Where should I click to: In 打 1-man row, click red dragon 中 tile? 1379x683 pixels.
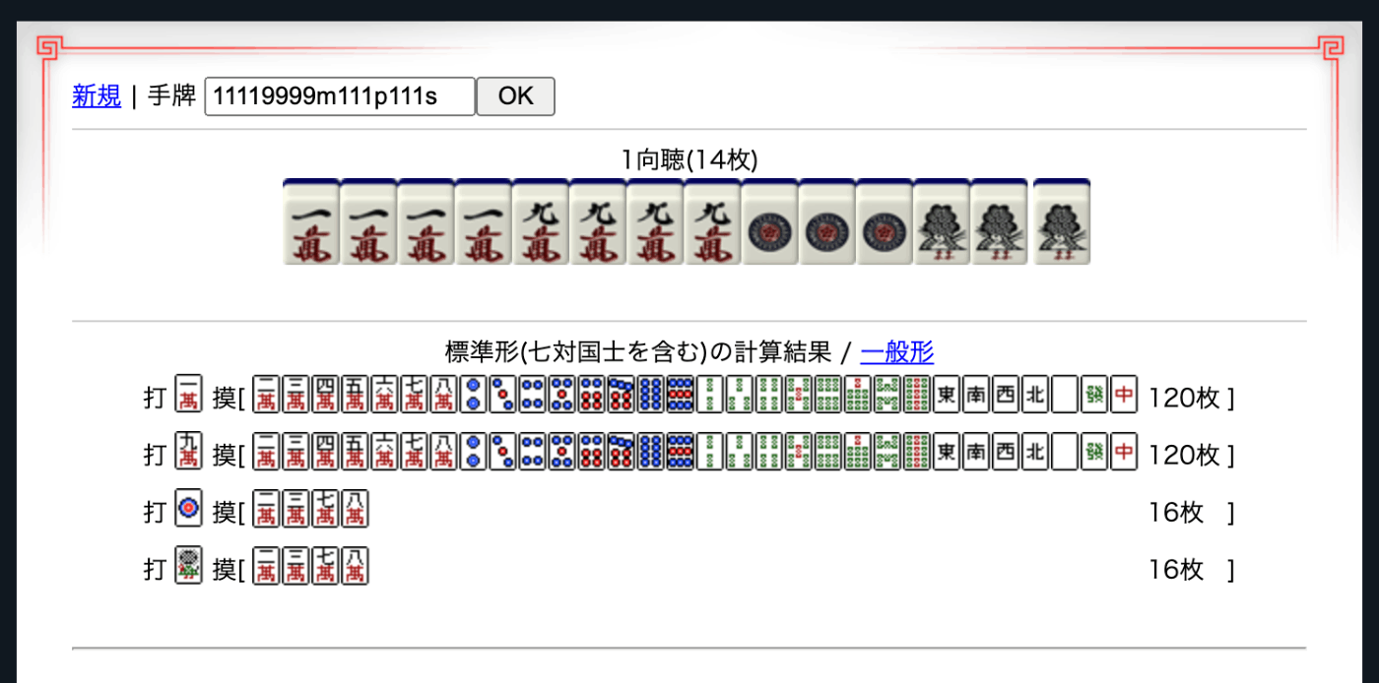point(1125,394)
